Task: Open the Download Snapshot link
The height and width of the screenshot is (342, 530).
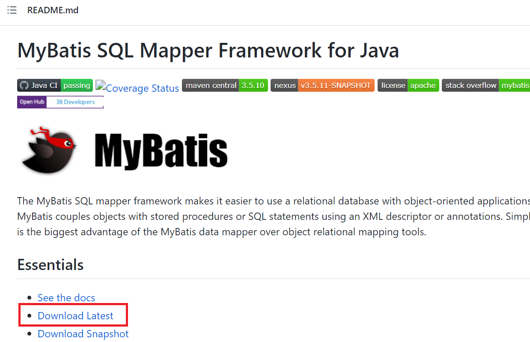Action: pos(83,334)
